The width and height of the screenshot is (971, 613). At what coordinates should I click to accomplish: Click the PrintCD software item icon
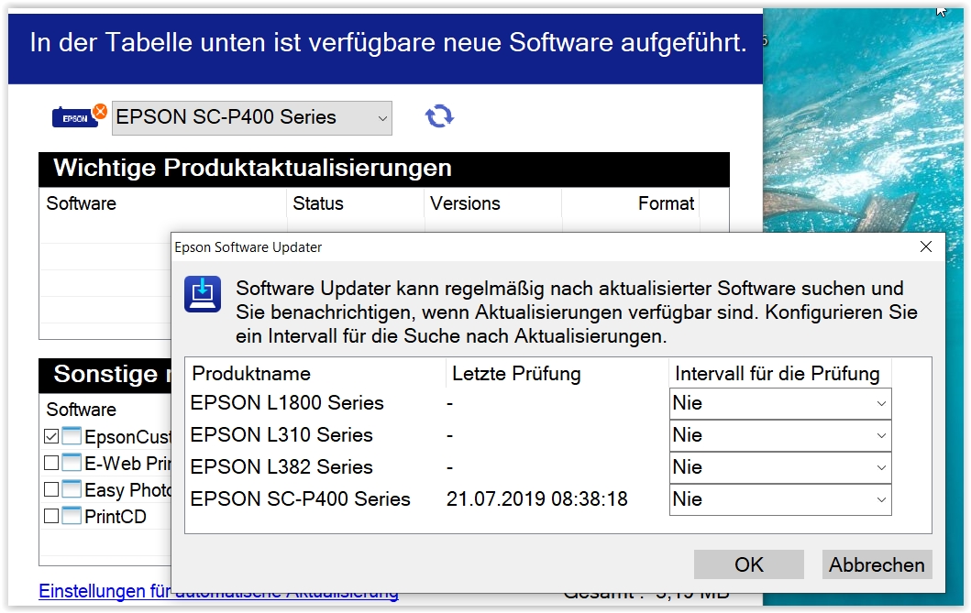click(72, 517)
